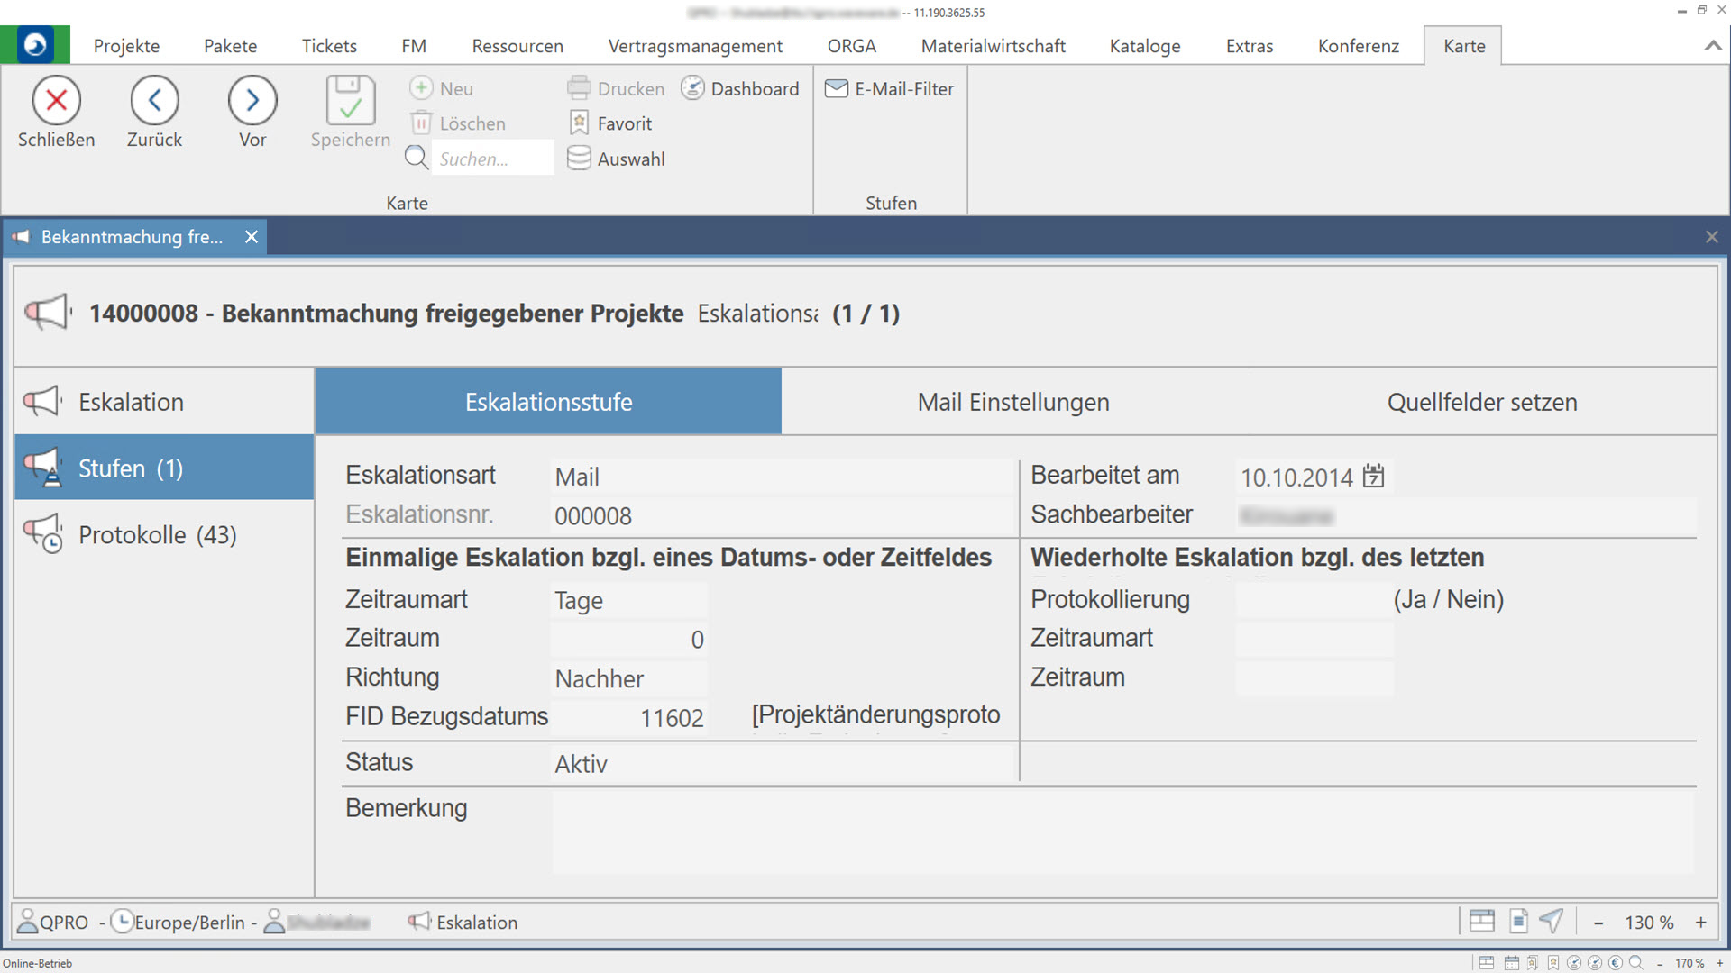Click the red Schließen icon
Screen dimensions: 1731x973
(x=56, y=100)
